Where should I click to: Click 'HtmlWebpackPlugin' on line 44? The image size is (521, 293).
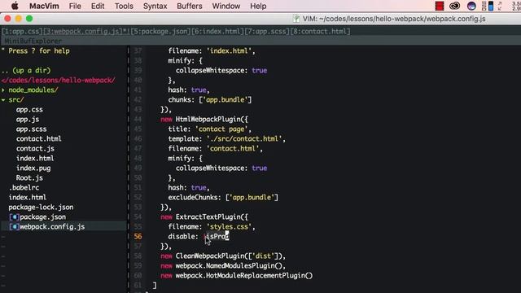point(208,120)
